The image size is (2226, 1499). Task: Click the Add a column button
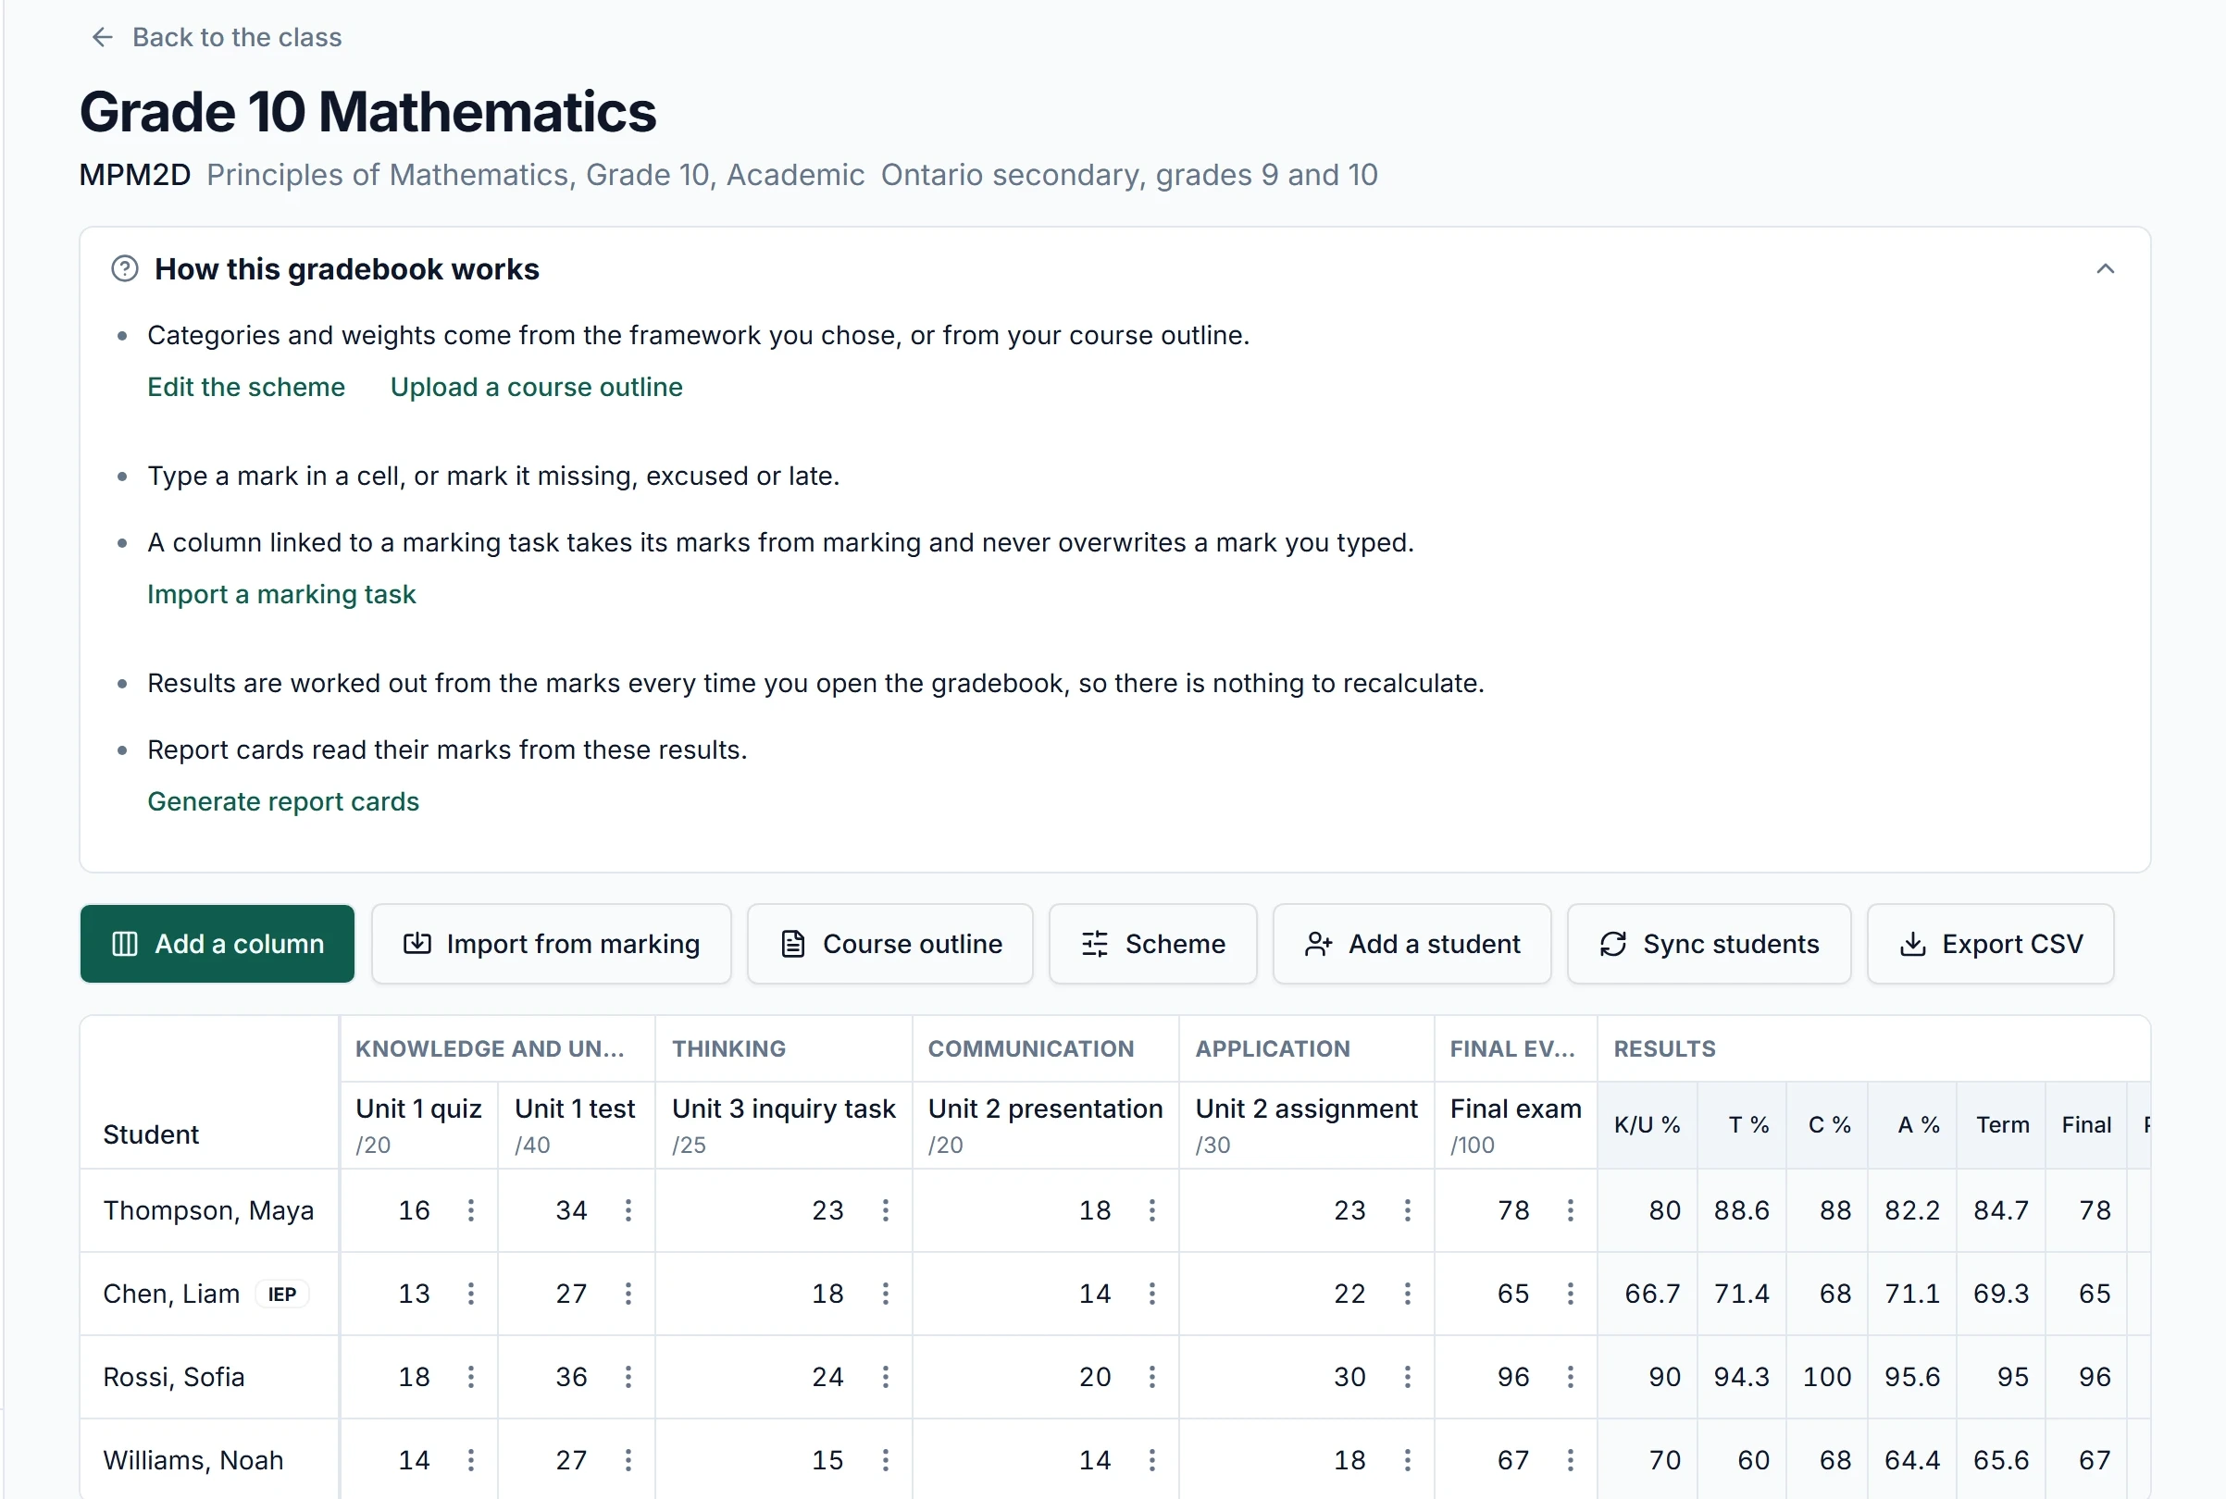pos(218,944)
